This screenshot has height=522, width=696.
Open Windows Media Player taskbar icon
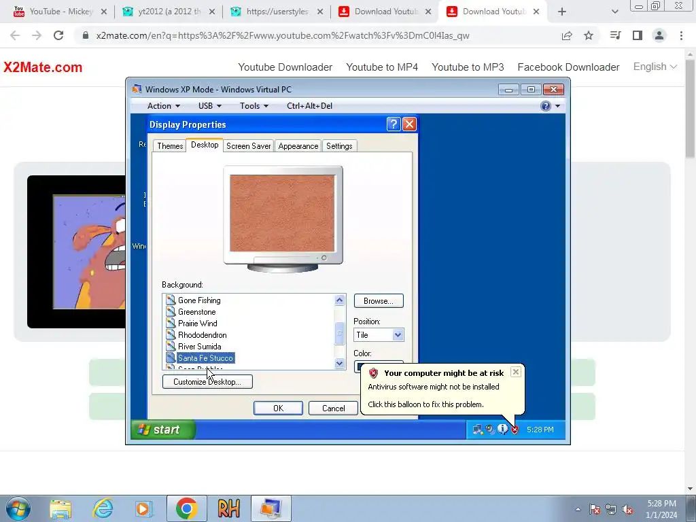pyautogui.click(x=144, y=508)
